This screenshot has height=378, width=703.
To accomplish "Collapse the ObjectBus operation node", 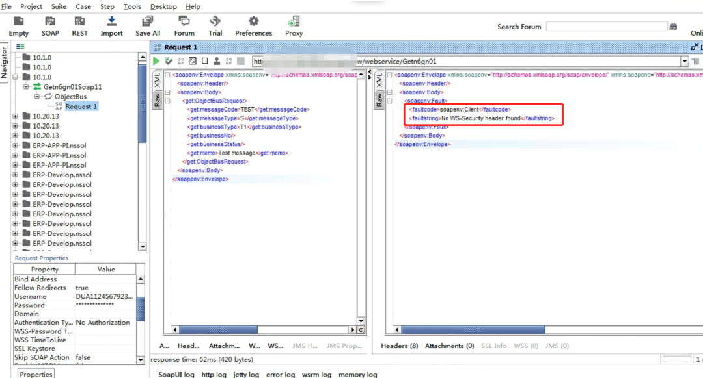I will (36, 97).
